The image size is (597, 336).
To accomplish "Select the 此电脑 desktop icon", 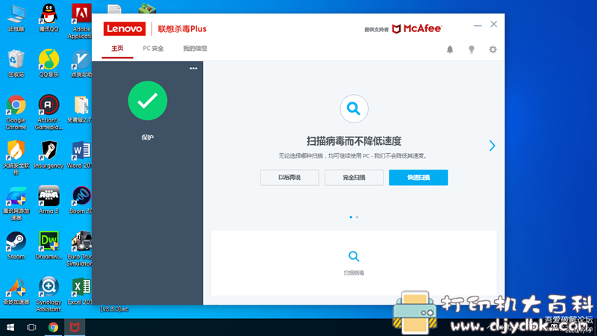I will click(16, 18).
